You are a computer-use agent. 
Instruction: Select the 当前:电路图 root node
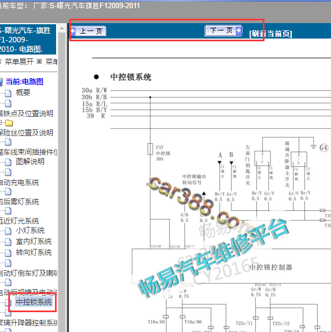24,81
